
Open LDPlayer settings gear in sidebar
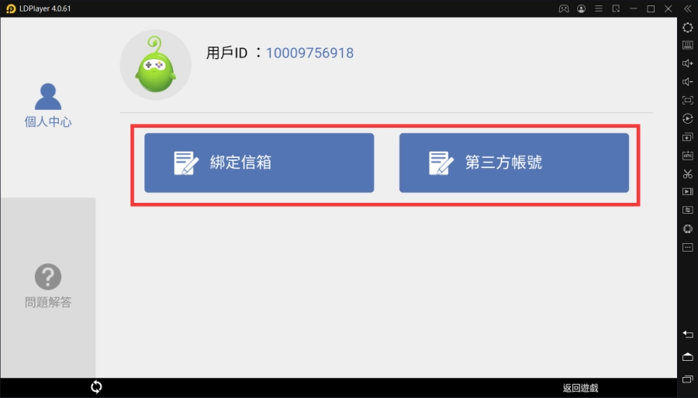pos(687,27)
